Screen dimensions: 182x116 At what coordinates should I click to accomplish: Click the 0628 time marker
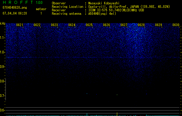click(x=141, y=25)
